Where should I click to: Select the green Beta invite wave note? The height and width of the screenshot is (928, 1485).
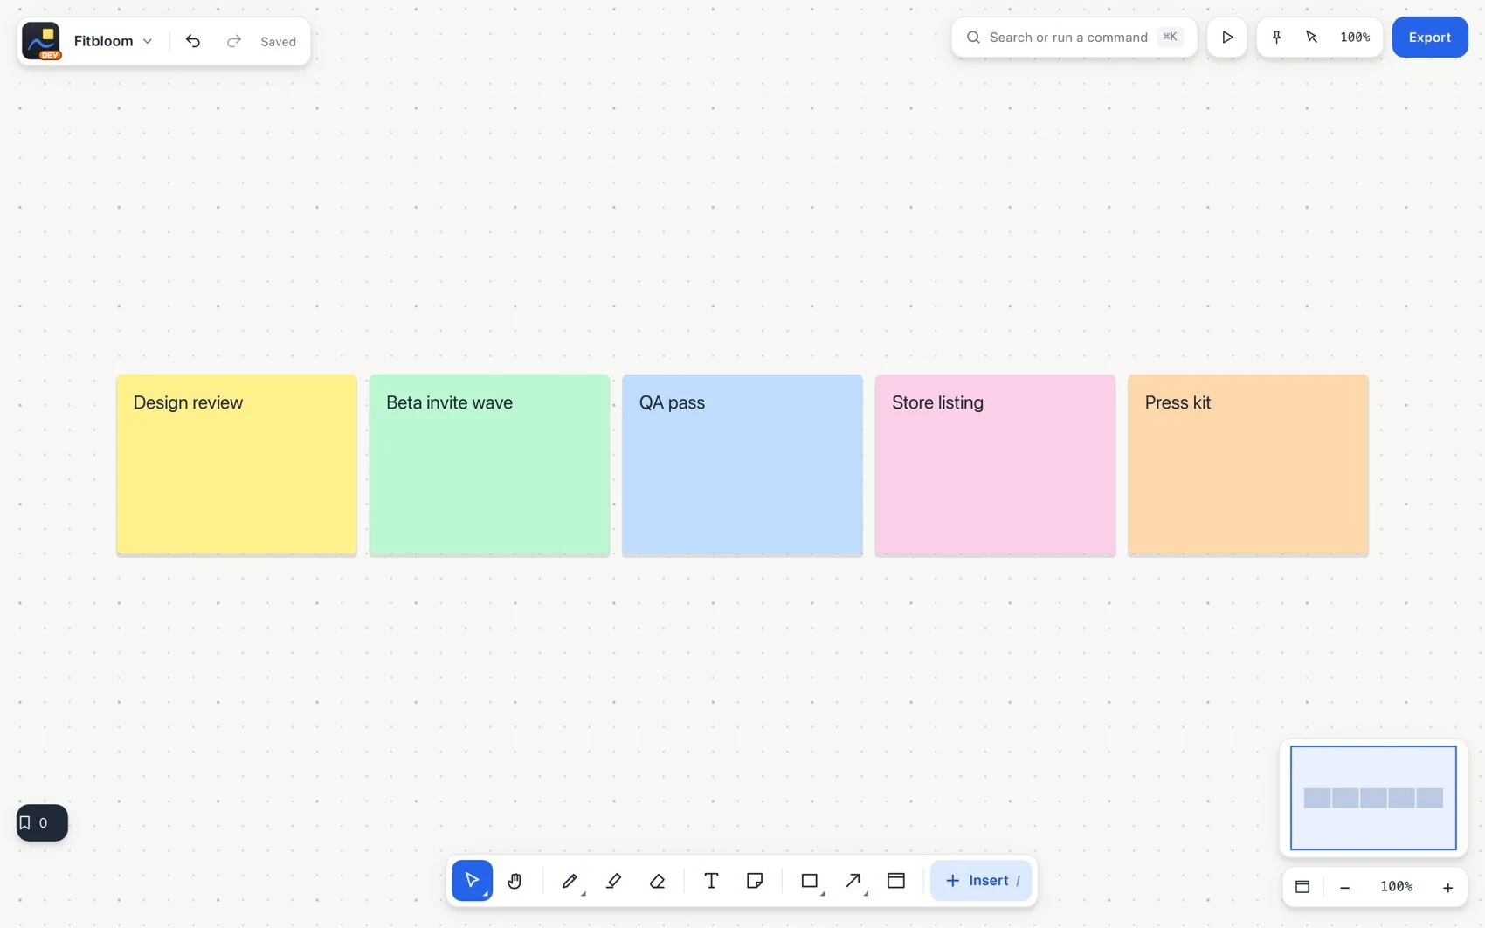coord(489,464)
